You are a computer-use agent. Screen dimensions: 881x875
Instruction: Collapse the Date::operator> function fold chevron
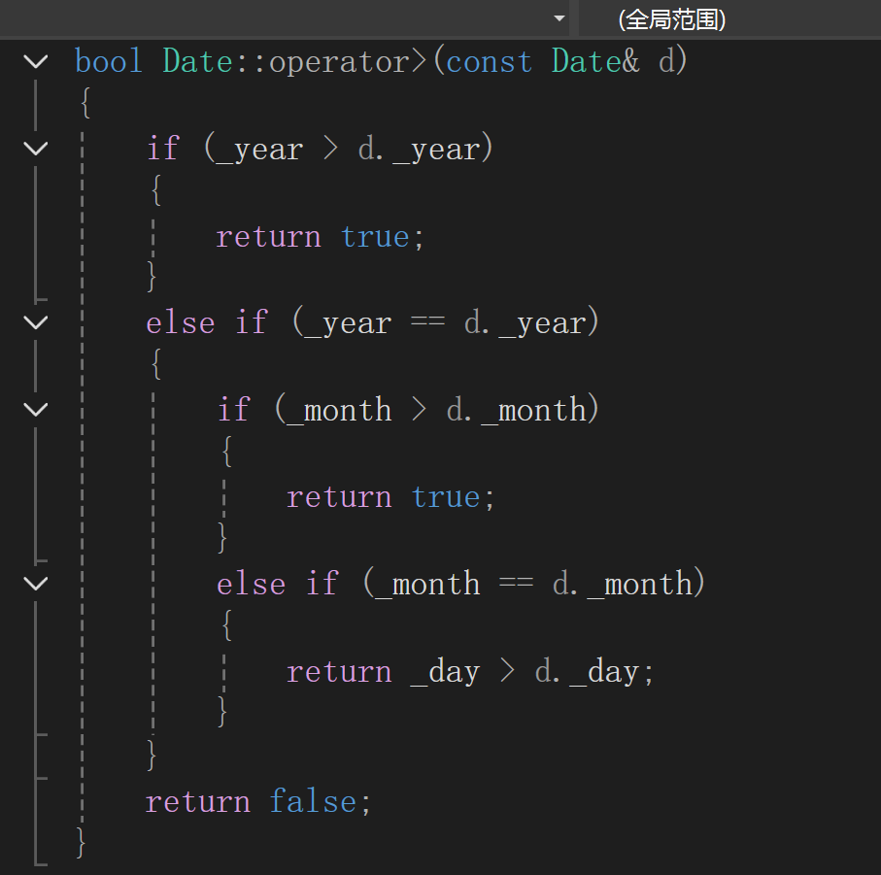(36, 60)
